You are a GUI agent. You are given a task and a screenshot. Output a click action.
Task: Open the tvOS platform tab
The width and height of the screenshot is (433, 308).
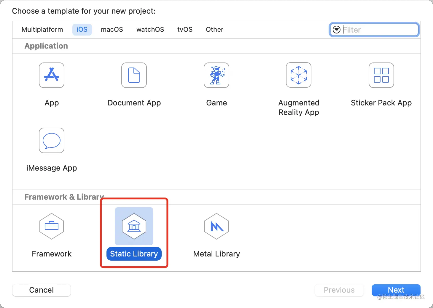[x=185, y=30]
